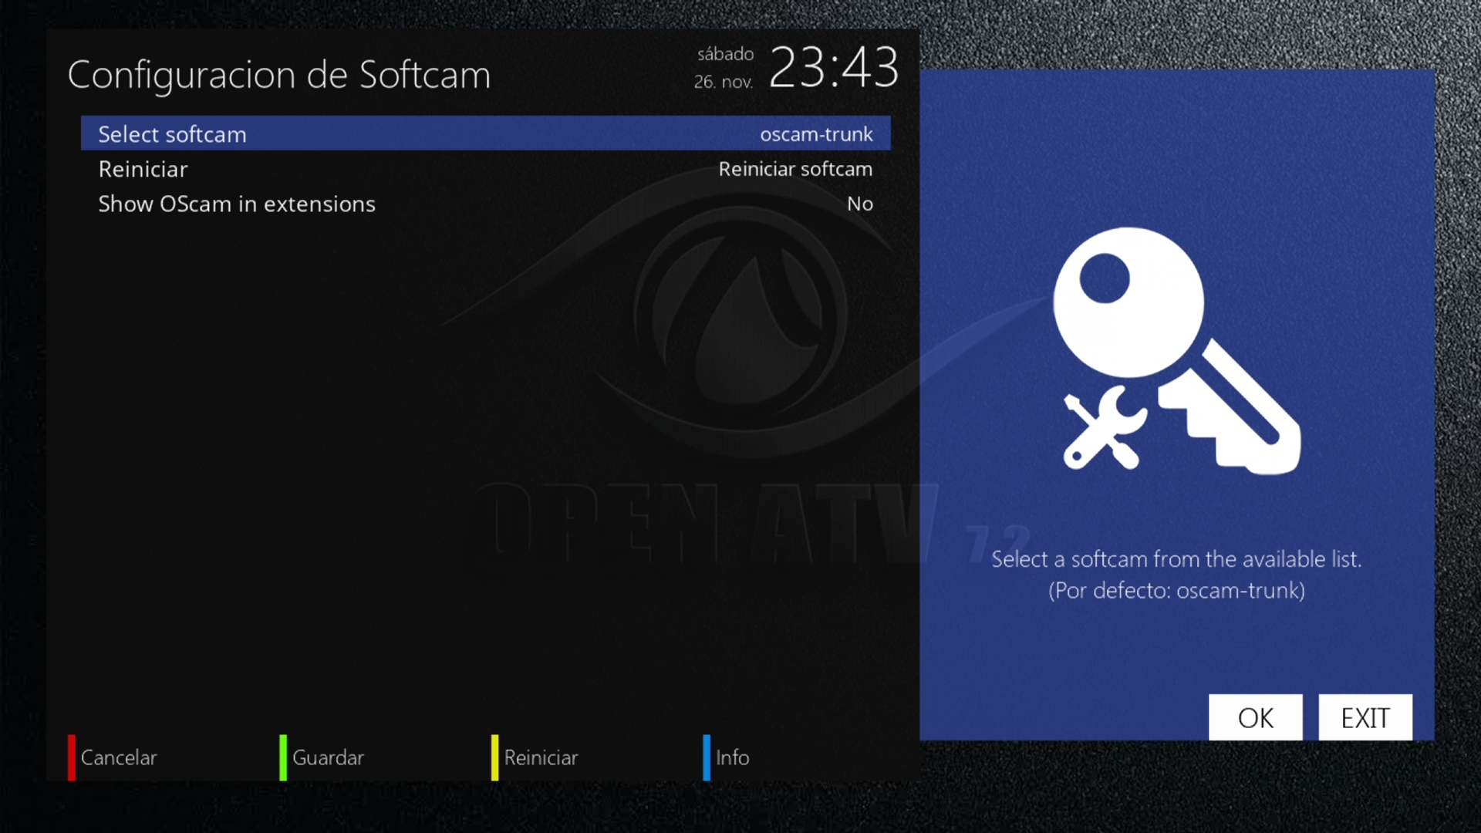1481x833 pixels.
Task: Click the Info label
Action: pyautogui.click(x=732, y=757)
